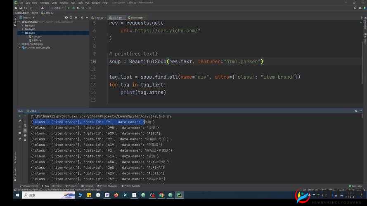Toggle soft-wrap in Run console
367x206 pixels.
(x=25, y=126)
